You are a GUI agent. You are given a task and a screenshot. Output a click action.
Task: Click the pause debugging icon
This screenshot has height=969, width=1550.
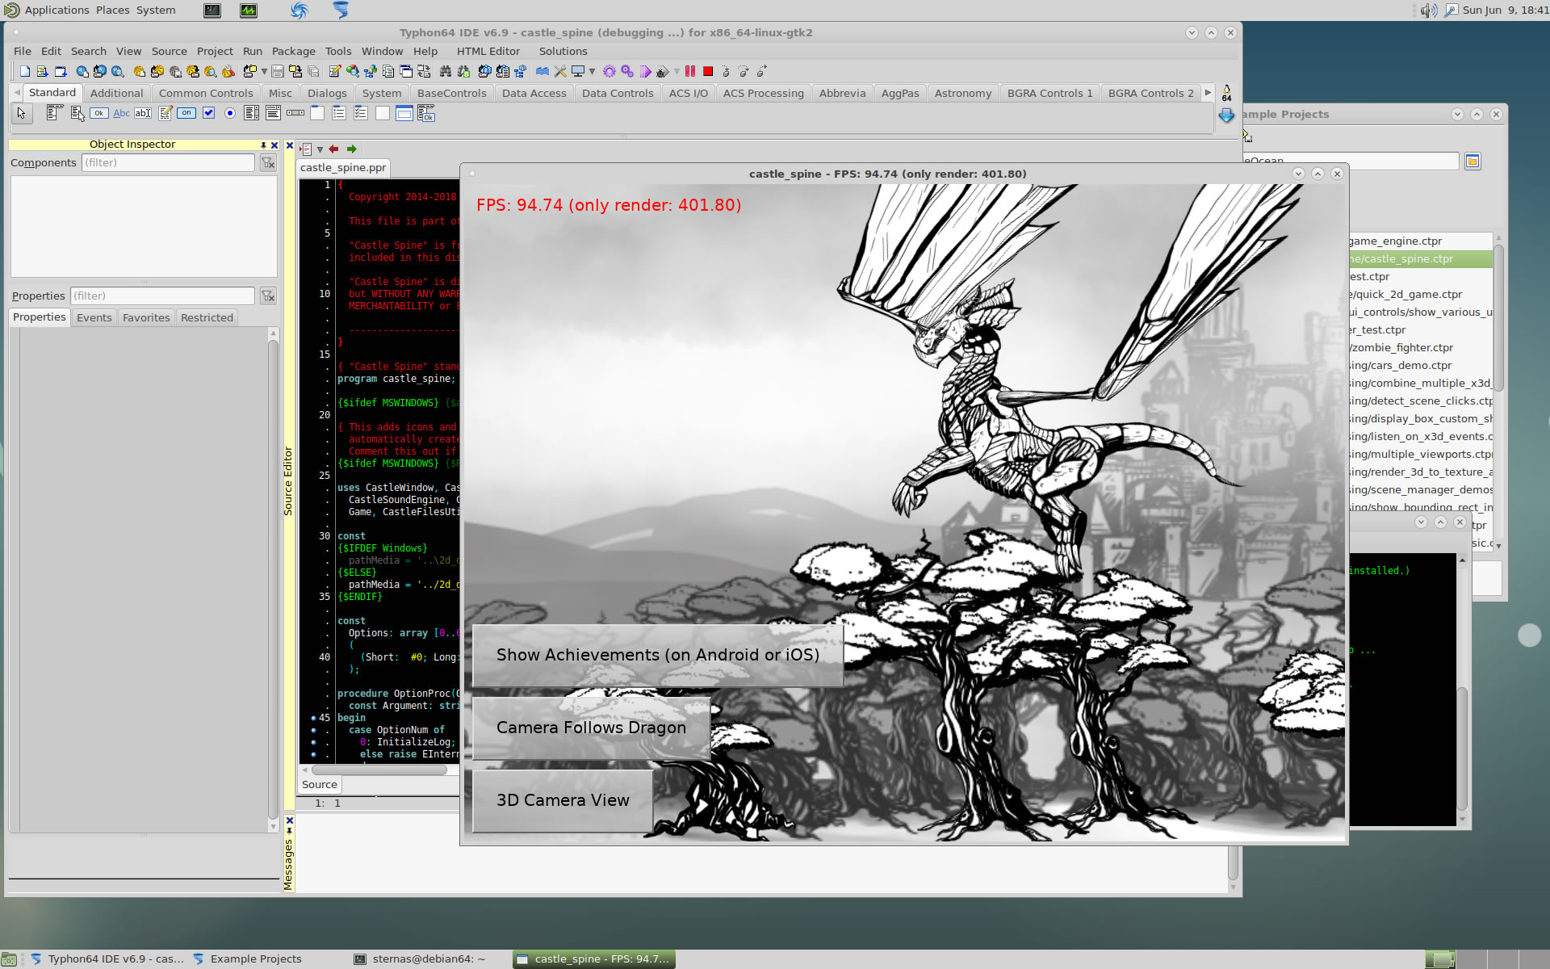pyautogui.click(x=690, y=72)
